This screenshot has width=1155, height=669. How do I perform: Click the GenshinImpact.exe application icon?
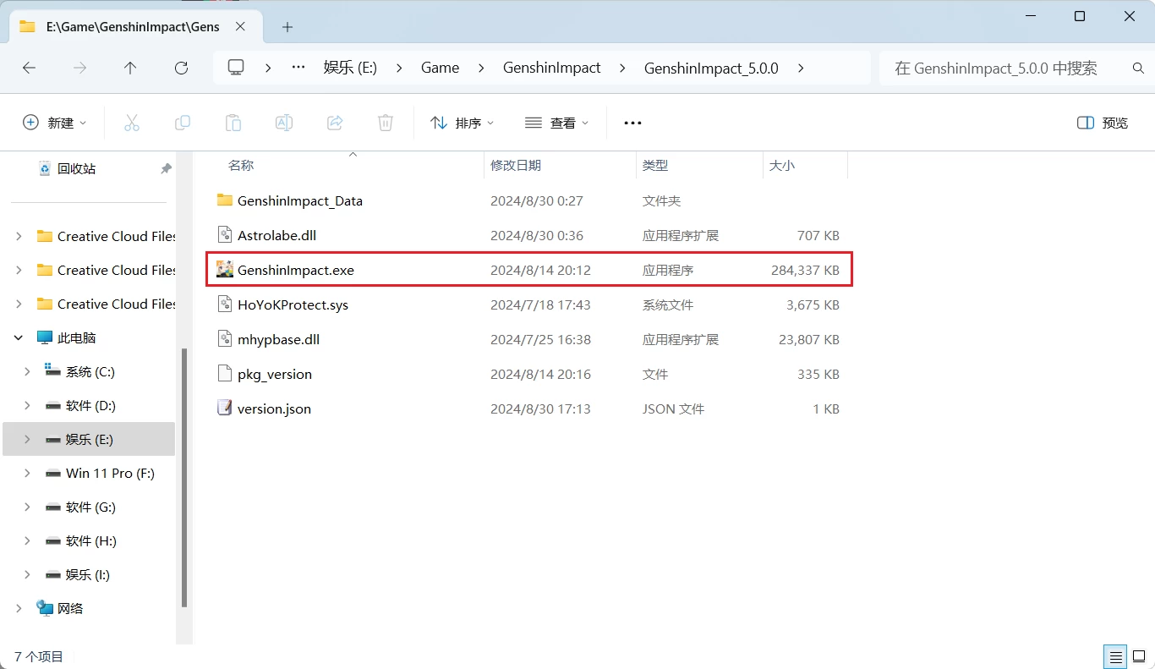(224, 270)
